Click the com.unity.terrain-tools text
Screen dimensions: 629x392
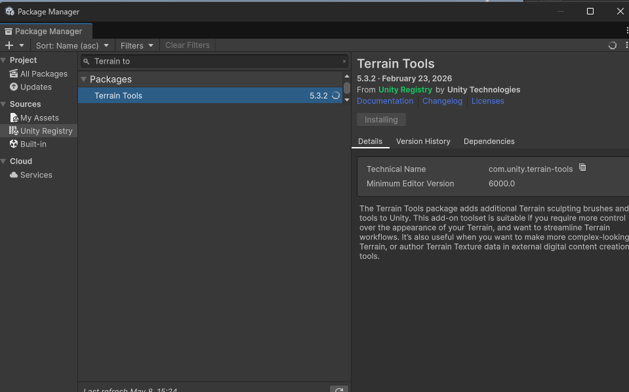point(531,169)
